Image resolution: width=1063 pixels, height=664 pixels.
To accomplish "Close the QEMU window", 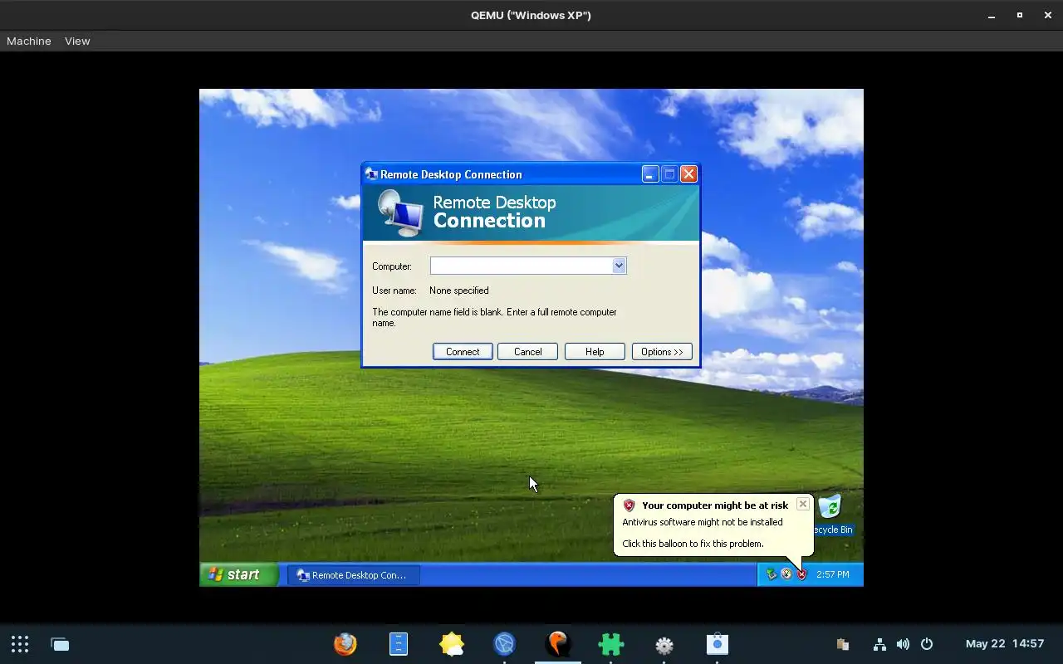I will (1048, 15).
